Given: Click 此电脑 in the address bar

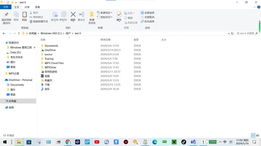Looking at the screenshot, I should click(x=33, y=33).
